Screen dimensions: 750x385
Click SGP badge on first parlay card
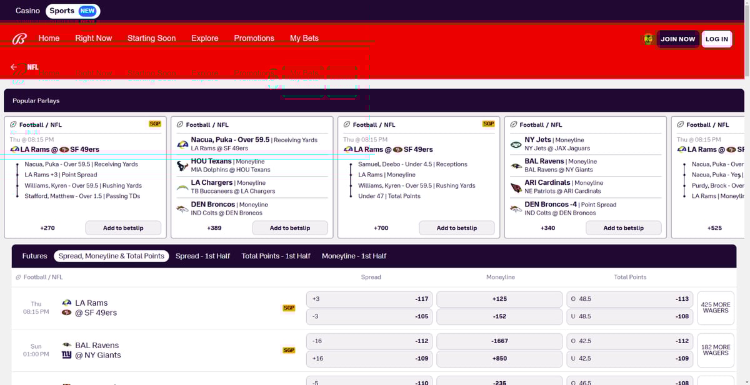(x=154, y=124)
